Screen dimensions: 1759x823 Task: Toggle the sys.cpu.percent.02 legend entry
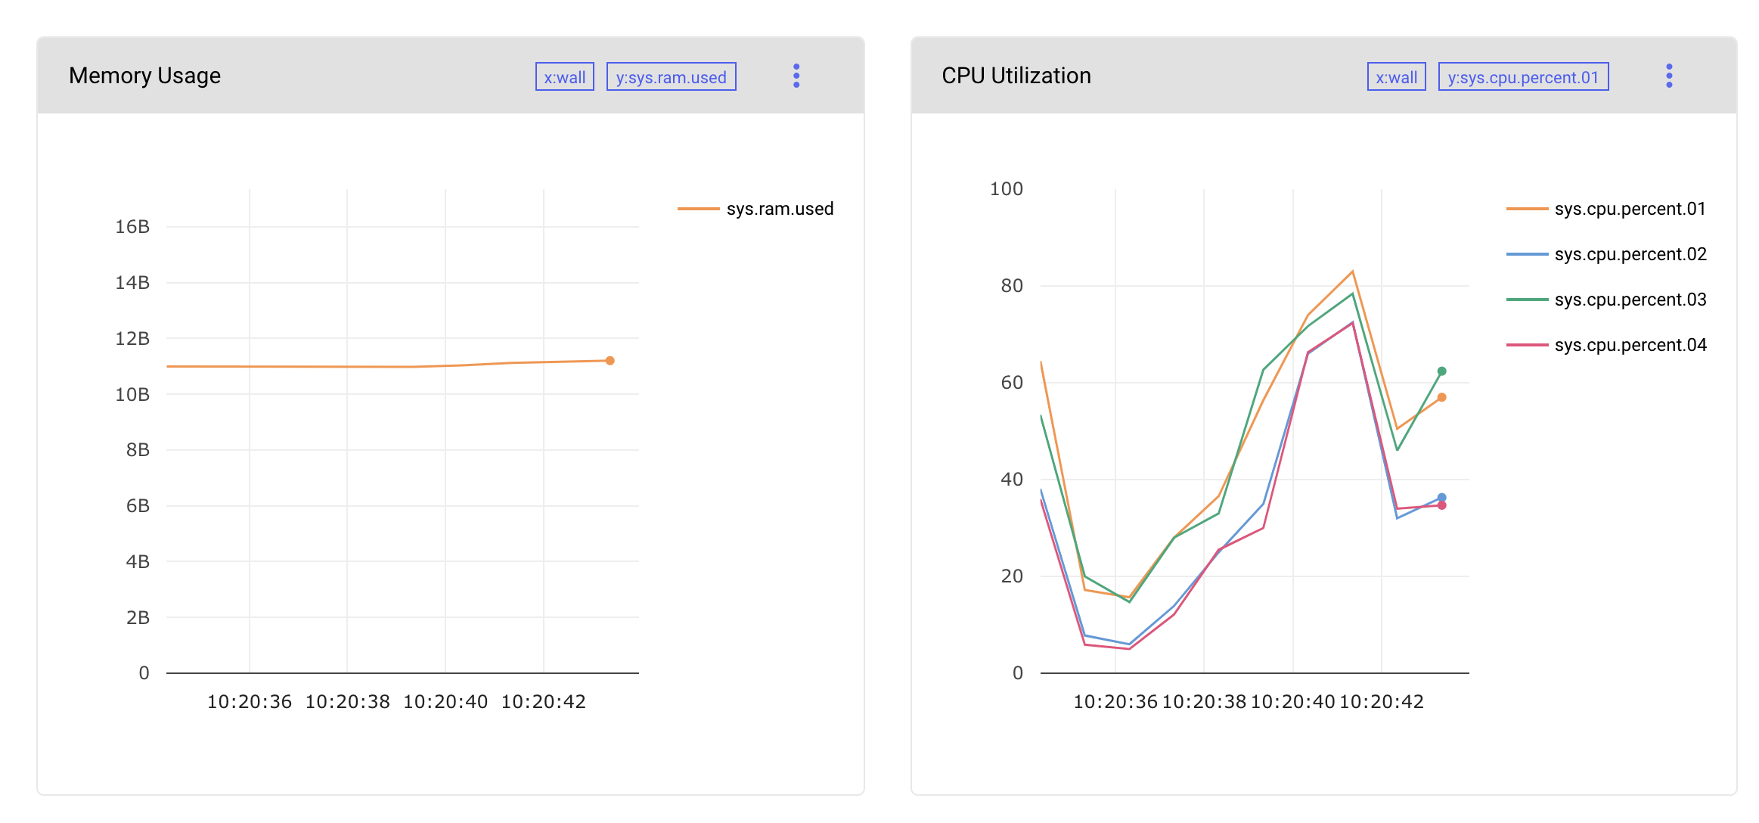tap(1606, 254)
